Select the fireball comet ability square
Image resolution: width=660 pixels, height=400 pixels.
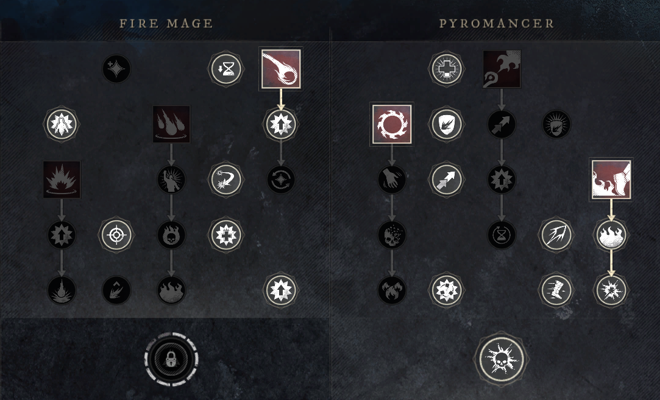(281, 69)
